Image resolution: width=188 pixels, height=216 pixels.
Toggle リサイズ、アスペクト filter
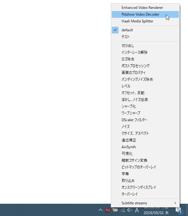click(145, 133)
